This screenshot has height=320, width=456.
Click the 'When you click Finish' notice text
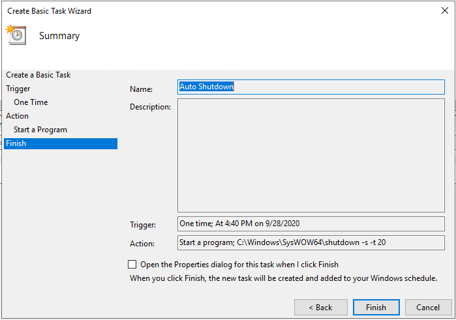point(283,278)
